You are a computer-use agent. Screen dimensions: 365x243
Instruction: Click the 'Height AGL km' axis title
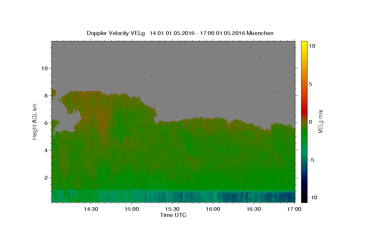point(35,122)
